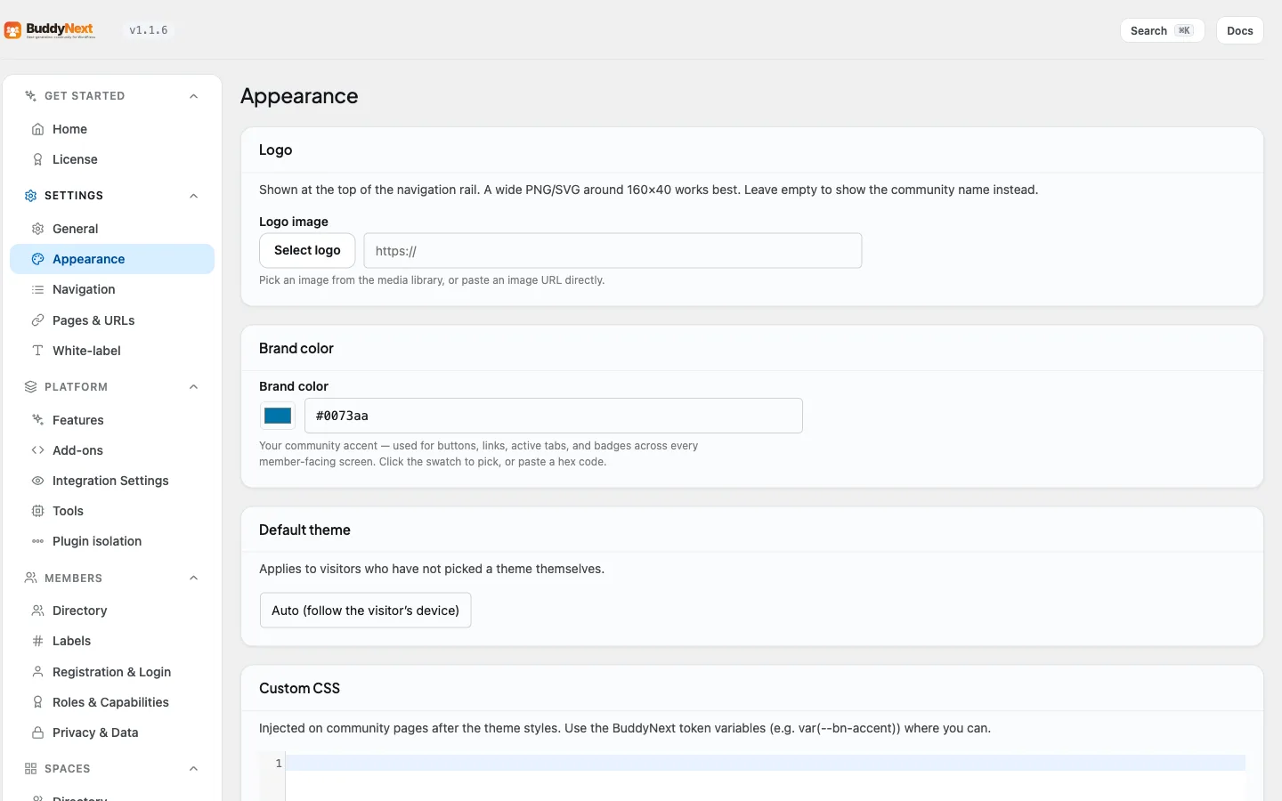Click the house icon next to Home
Image resolution: width=1282 pixels, height=801 pixels.
37,129
